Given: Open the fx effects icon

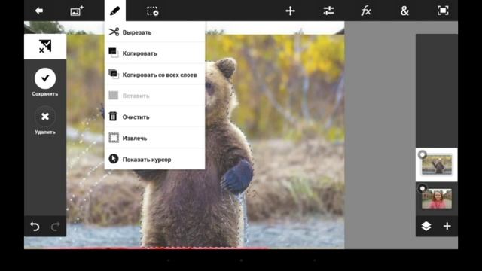Looking at the screenshot, I should coord(366,11).
